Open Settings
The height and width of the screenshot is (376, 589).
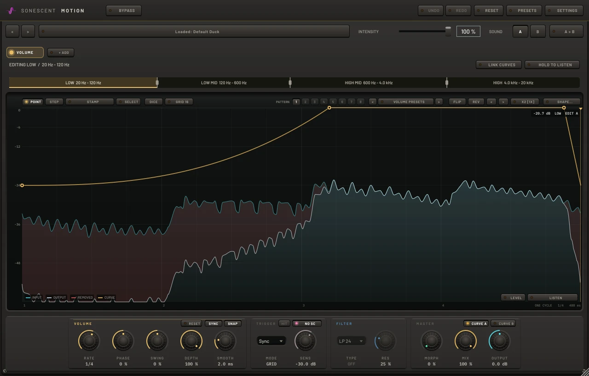coord(564,11)
